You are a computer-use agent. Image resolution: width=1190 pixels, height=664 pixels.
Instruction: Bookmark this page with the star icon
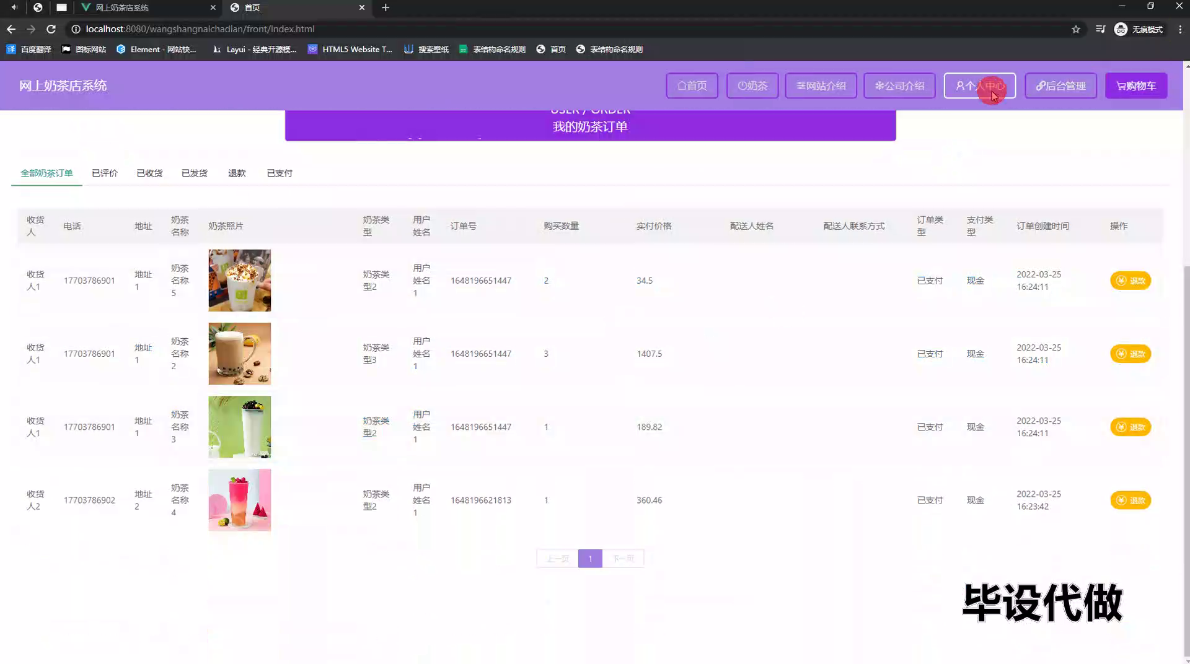click(1076, 29)
